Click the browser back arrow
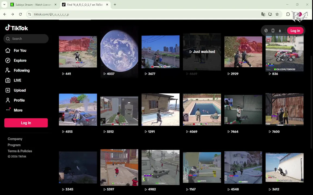 pos(5,14)
